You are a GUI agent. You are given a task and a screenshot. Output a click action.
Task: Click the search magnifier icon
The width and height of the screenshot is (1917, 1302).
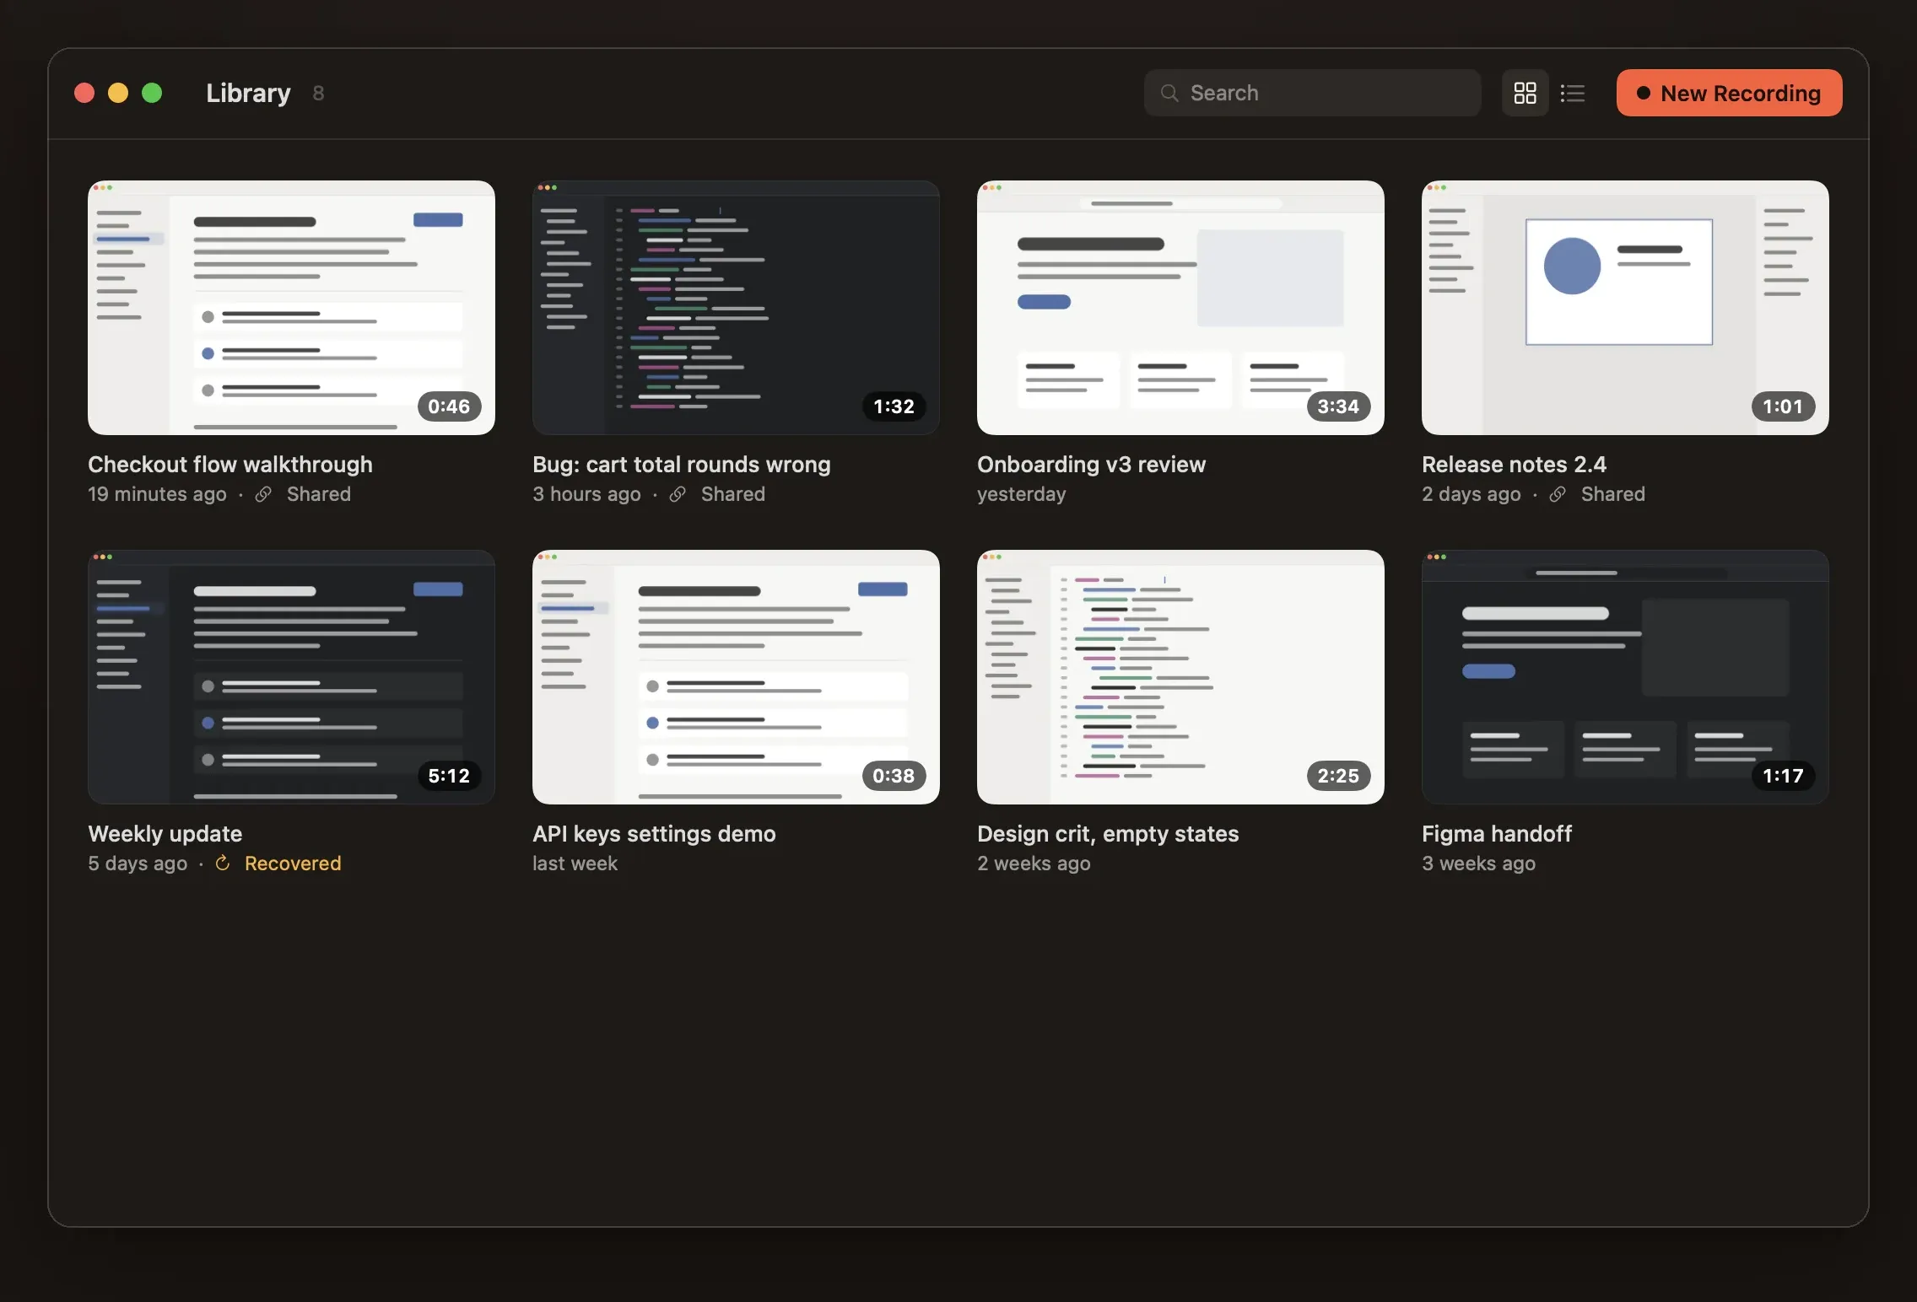[x=1169, y=93]
